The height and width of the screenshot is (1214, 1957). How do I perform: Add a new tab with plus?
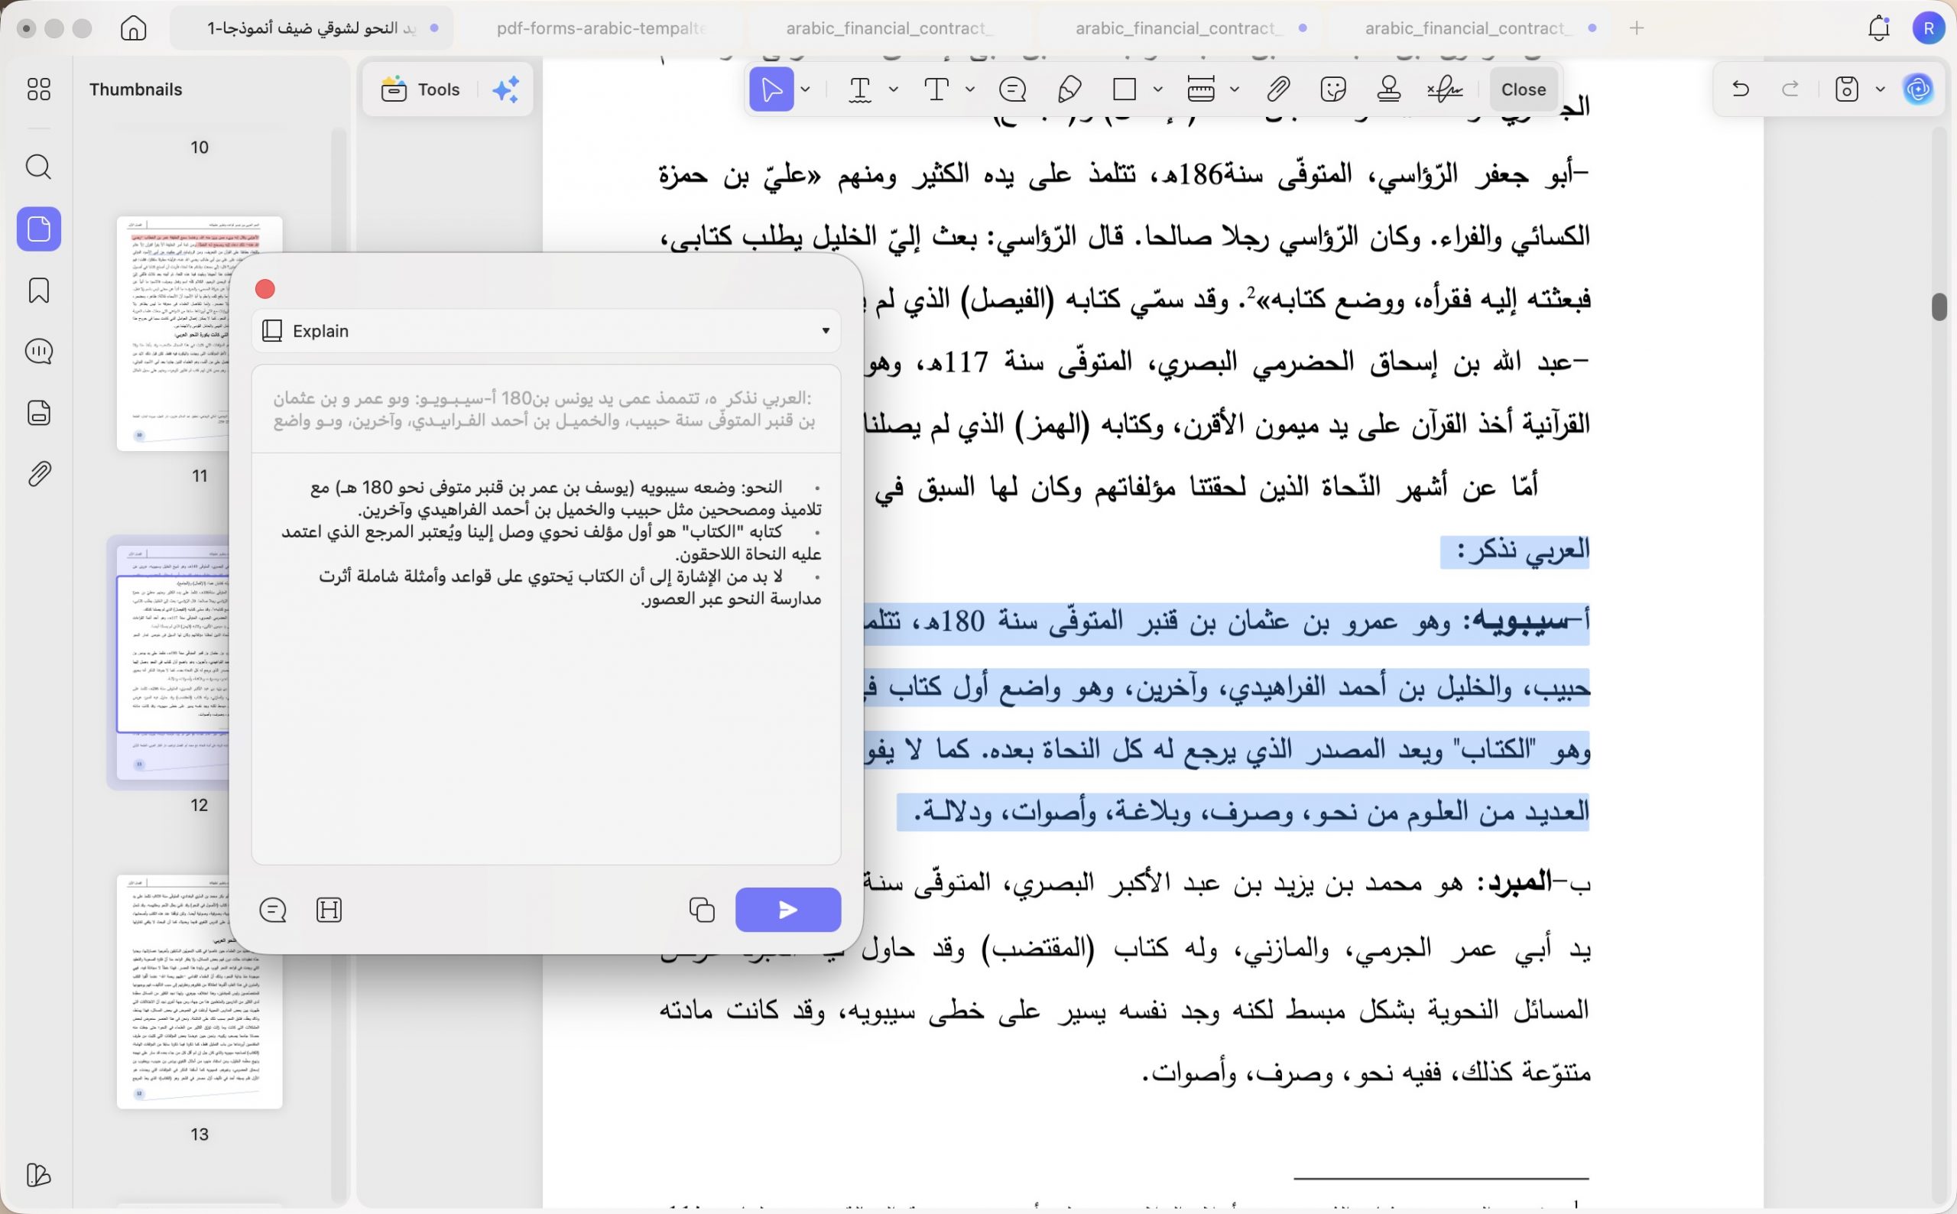(x=1637, y=28)
